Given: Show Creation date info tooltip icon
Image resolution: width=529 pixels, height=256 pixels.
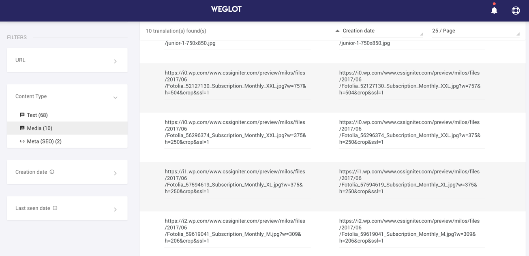Looking at the screenshot, I should 52,172.
